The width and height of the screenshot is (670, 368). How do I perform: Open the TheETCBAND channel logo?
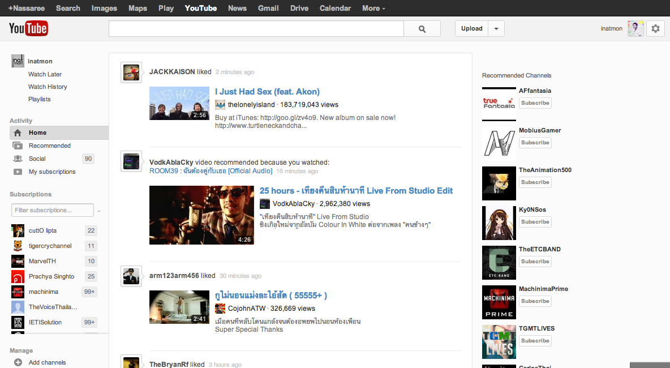pyautogui.click(x=499, y=263)
